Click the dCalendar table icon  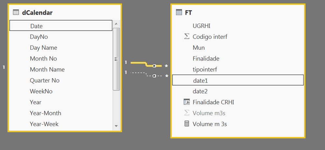tap(16, 13)
